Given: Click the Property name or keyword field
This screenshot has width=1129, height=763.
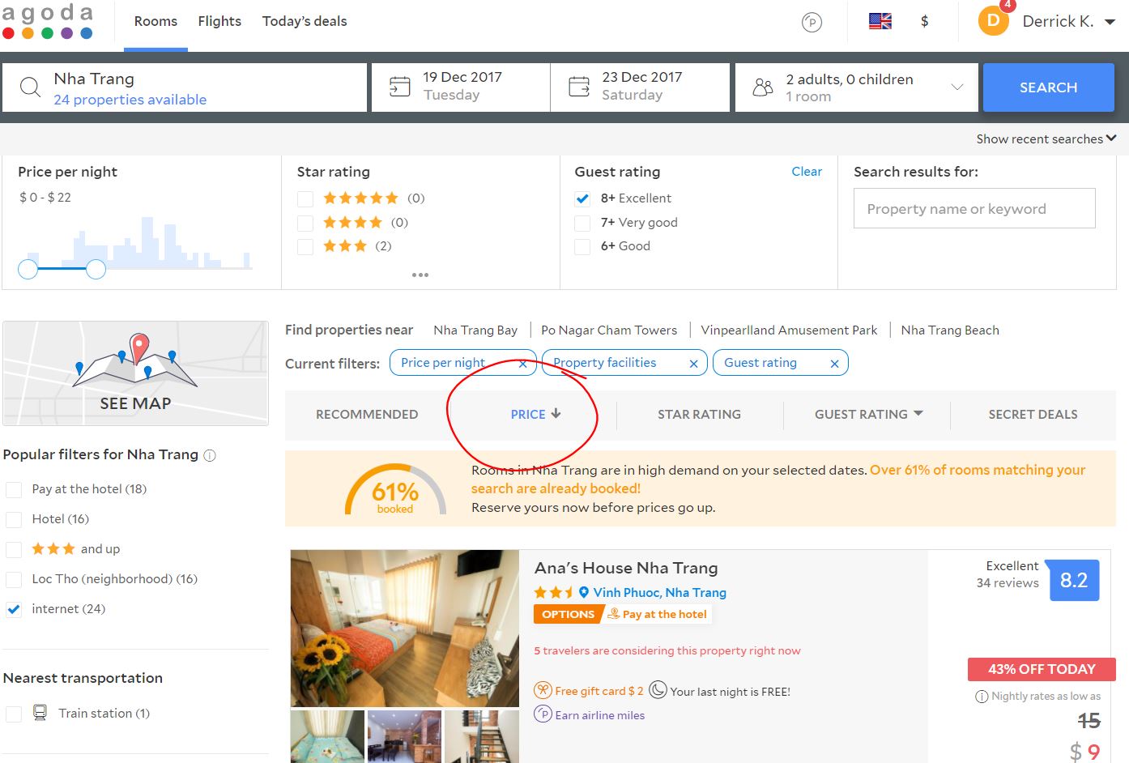Looking at the screenshot, I should tap(974, 208).
